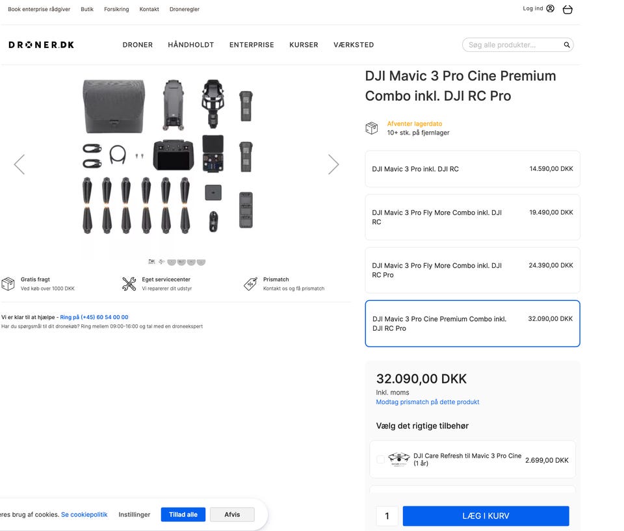This screenshot has width=624, height=531.
Task: Open the VÆRKSTED menu item
Action: pos(354,45)
